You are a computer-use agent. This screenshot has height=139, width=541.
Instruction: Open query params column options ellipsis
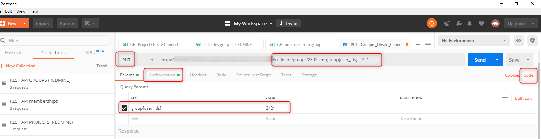click(x=505, y=98)
